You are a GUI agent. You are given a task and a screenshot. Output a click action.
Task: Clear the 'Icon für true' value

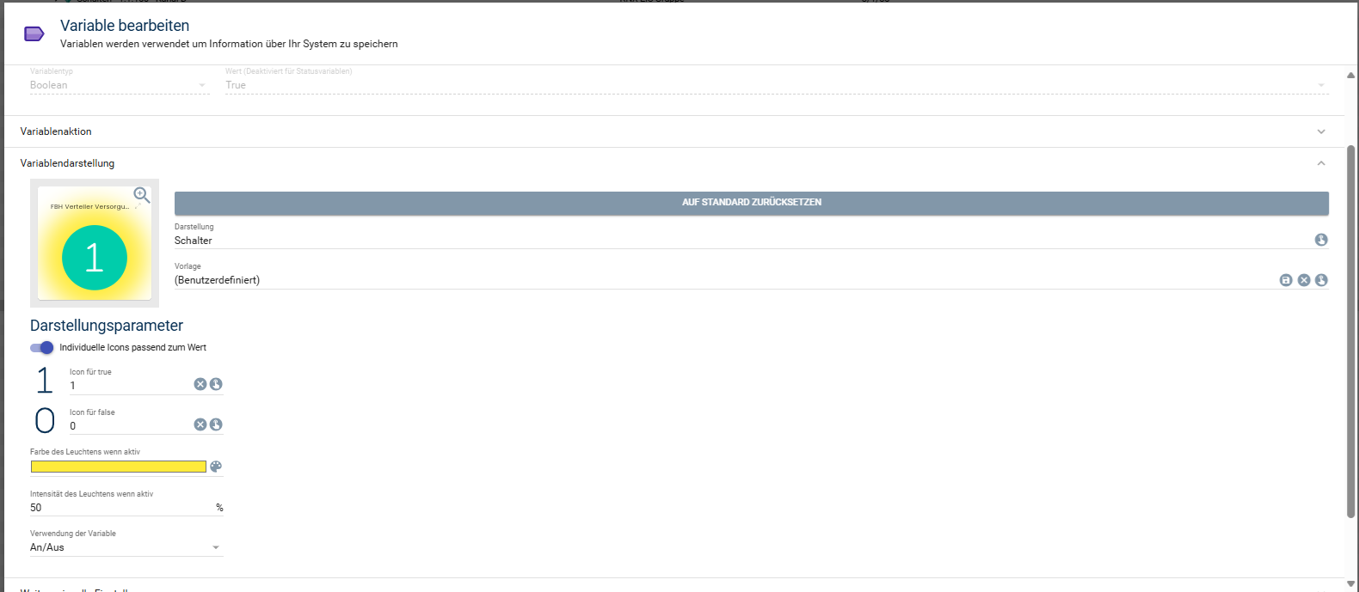tap(200, 384)
